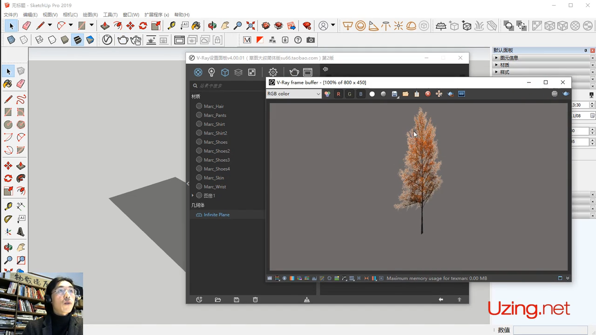
Task: Activate the Orbit tool in top toolbar
Action: (x=212, y=26)
